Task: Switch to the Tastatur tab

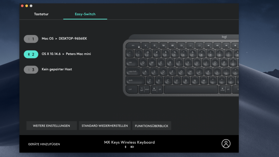Action: 41,14
